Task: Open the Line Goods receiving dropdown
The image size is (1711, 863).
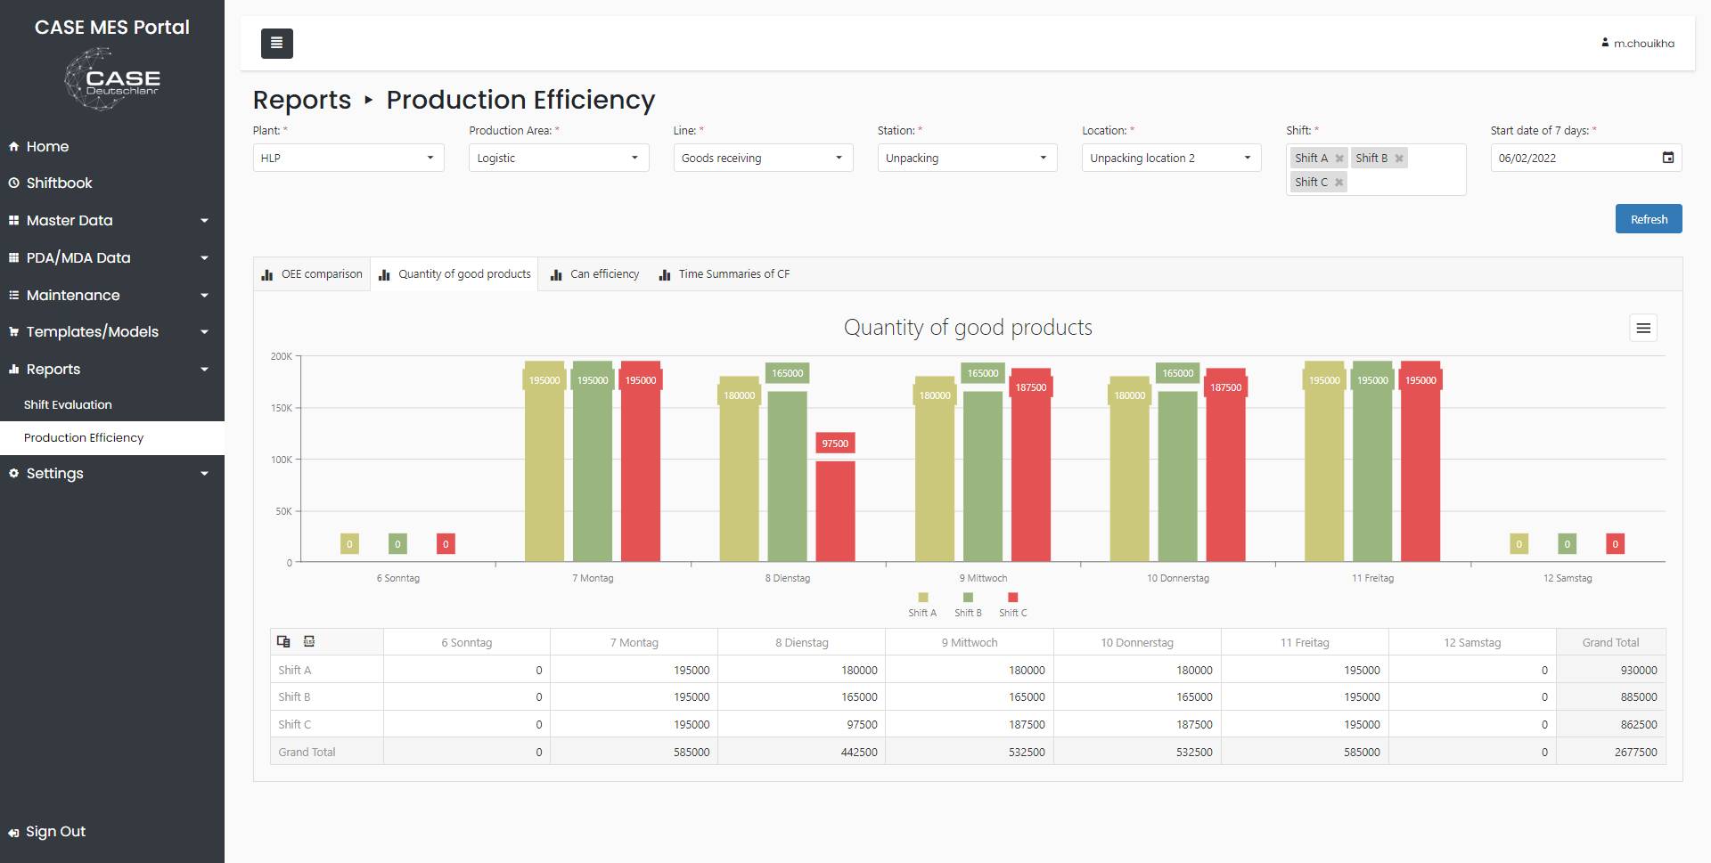Action: coord(763,158)
